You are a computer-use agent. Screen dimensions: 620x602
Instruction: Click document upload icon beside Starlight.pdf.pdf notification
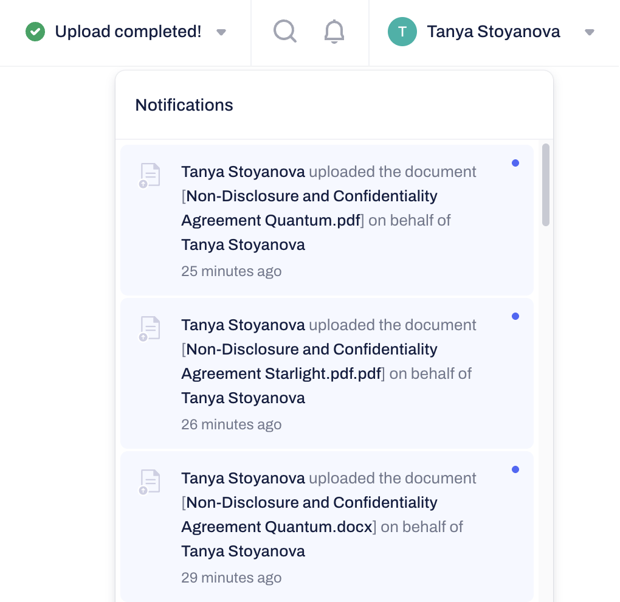click(149, 328)
